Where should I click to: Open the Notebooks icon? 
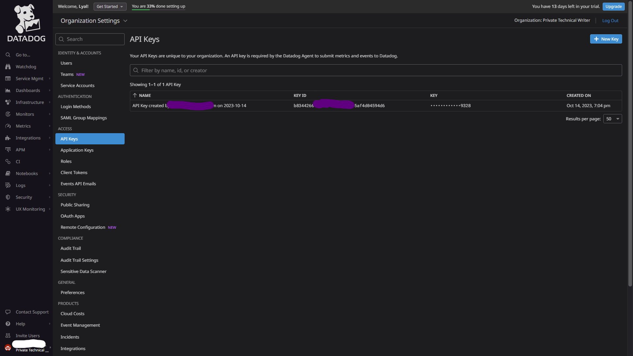tap(8, 173)
